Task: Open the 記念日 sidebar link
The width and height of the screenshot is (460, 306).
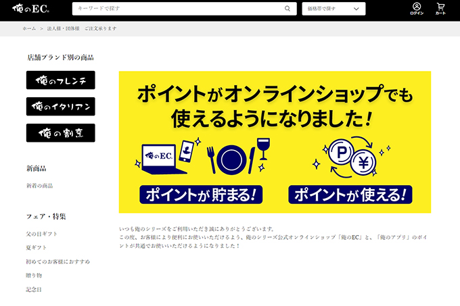Action: click(x=34, y=290)
